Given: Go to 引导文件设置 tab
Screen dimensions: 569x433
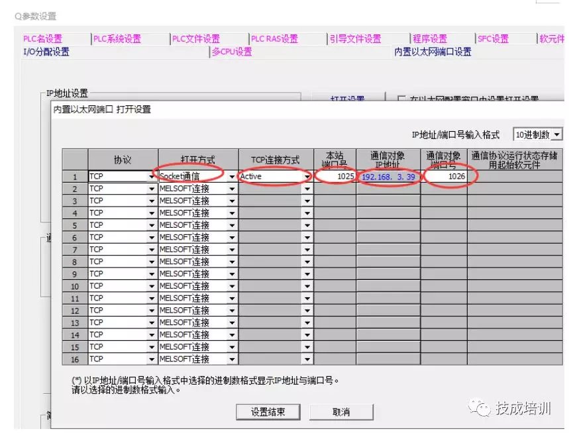Looking at the screenshot, I should coord(356,39).
